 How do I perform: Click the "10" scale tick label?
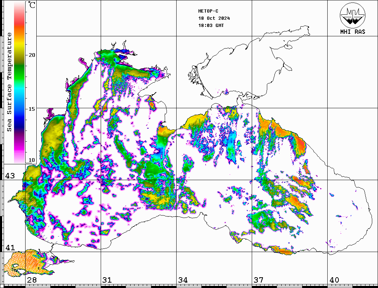click(x=32, y=160)
